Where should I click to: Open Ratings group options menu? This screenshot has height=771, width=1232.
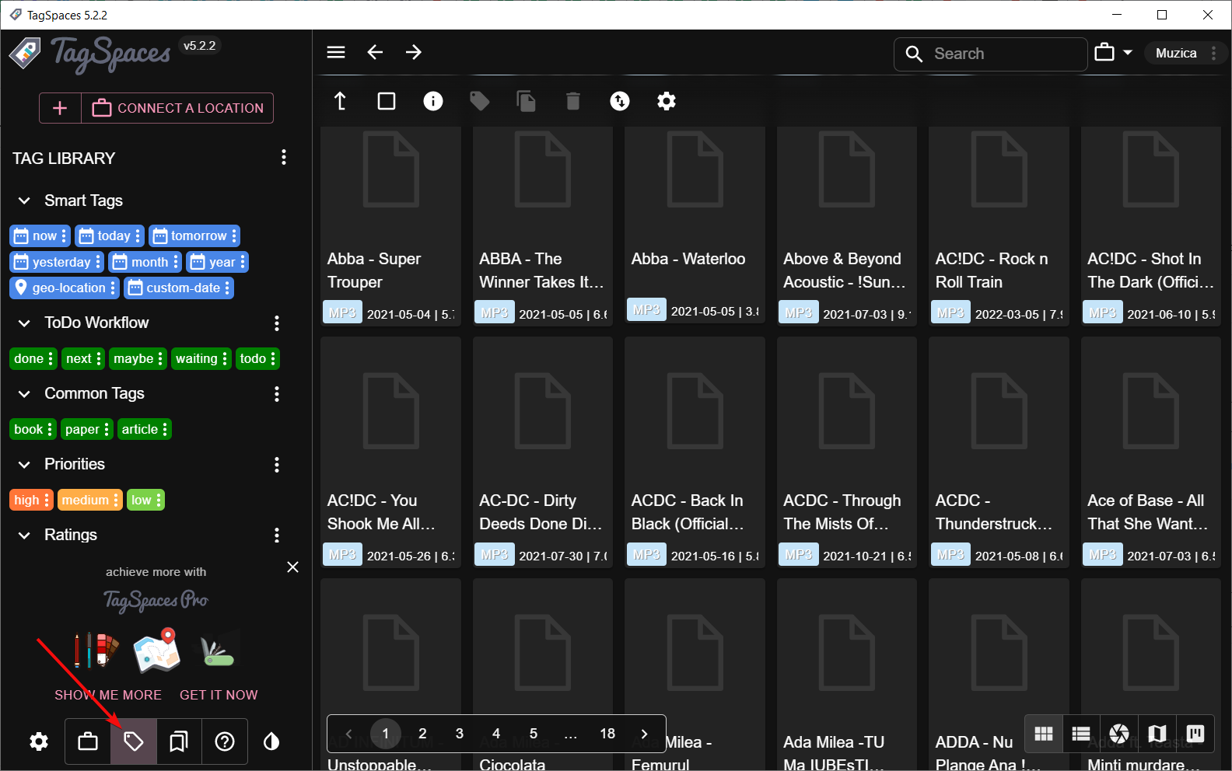pos(277,536)
